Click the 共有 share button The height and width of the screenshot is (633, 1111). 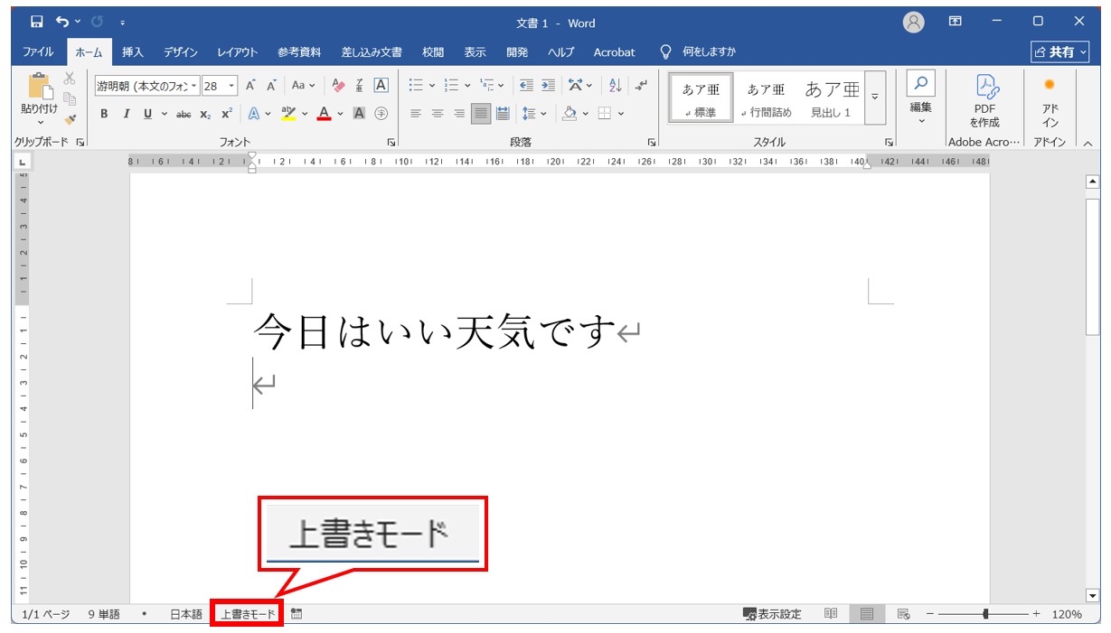click(x=1060, y=52)
